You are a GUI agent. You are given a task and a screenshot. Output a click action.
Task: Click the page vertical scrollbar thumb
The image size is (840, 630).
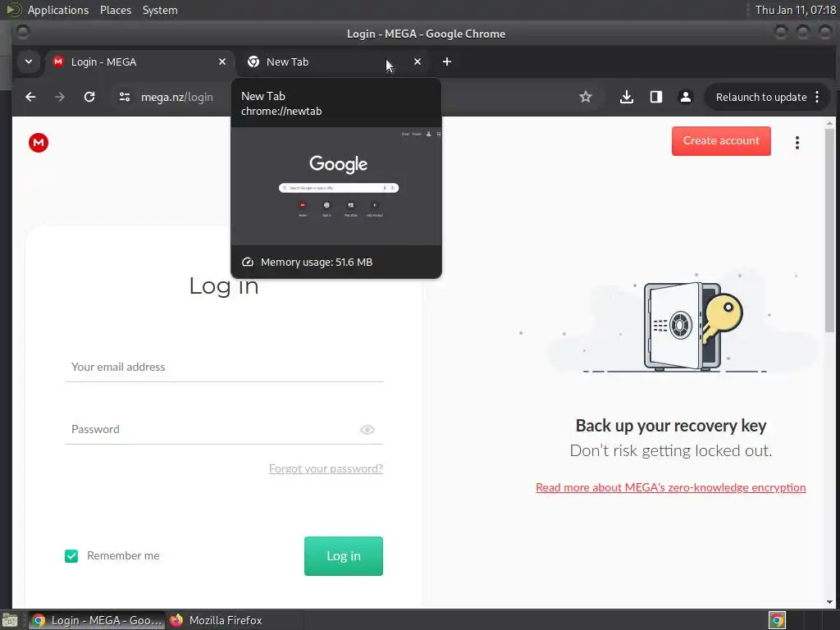coord(830,231)
